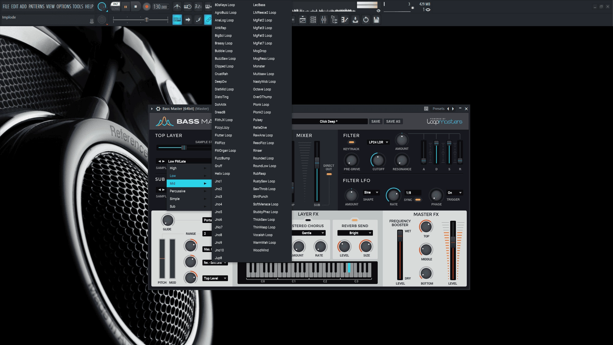Open the preset grid icon beside Presets
Screen dimensions: 613x345
click(426, 109)
